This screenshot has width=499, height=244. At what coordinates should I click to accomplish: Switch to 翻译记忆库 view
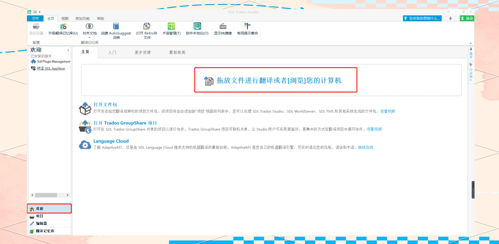point(49,231)
